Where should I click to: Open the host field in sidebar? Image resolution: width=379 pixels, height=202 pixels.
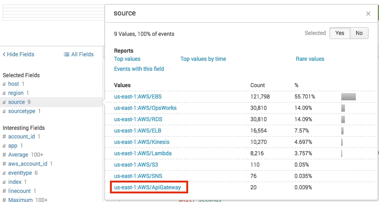click(13, 84)
